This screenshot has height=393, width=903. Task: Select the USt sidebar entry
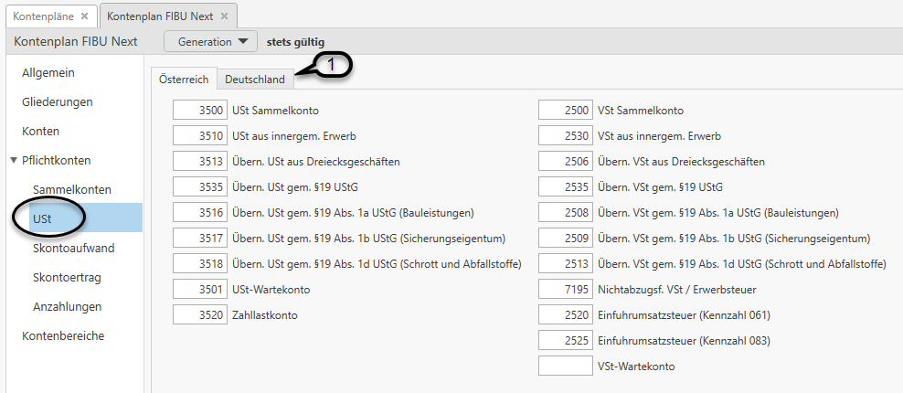42,219
